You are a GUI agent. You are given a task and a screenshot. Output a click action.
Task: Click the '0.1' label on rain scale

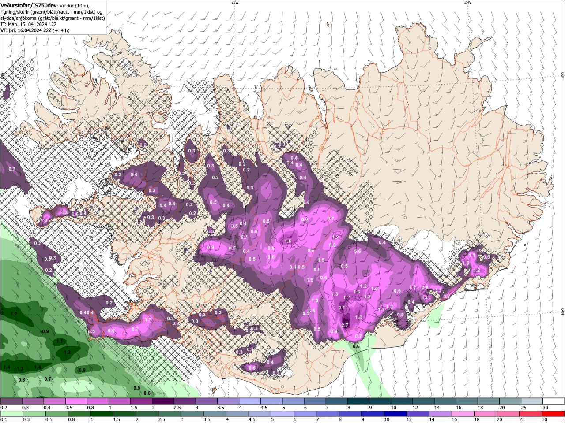(4, 420)
